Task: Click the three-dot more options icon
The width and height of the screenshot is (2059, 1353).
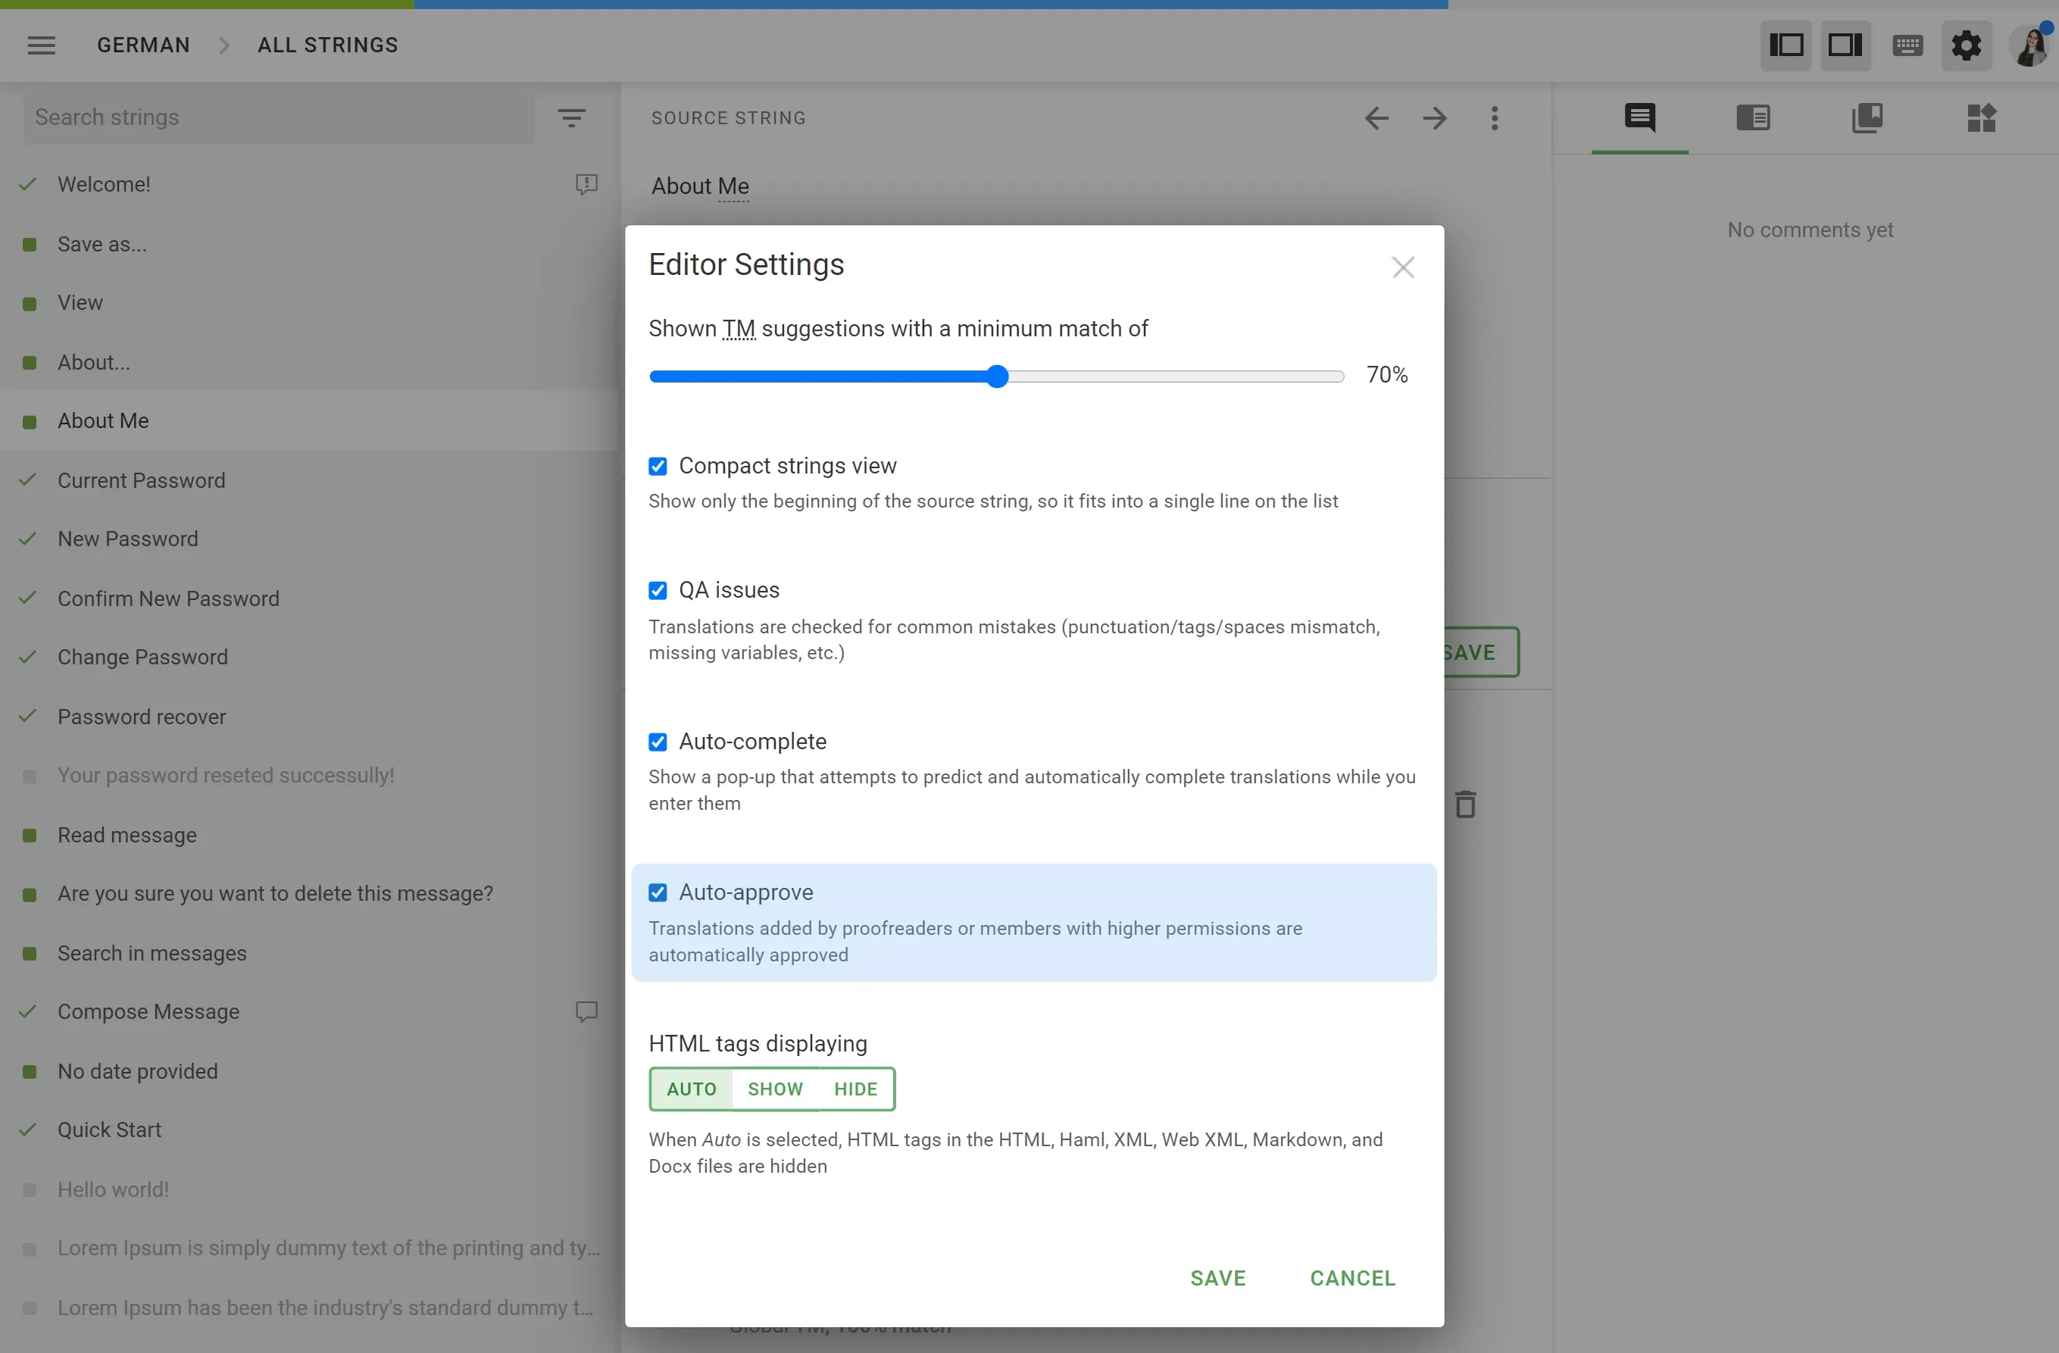Action: click(1495, 117)
